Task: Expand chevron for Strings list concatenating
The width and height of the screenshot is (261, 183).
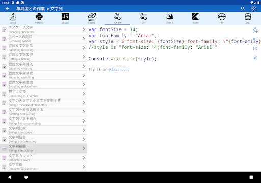Action: [x=84, y=121]
